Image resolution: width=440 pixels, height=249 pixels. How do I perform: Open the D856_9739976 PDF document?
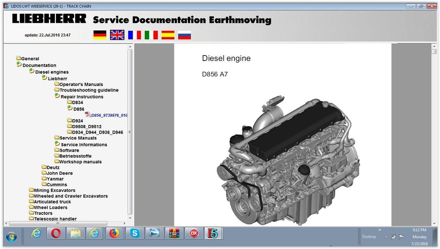coord(109,115)
